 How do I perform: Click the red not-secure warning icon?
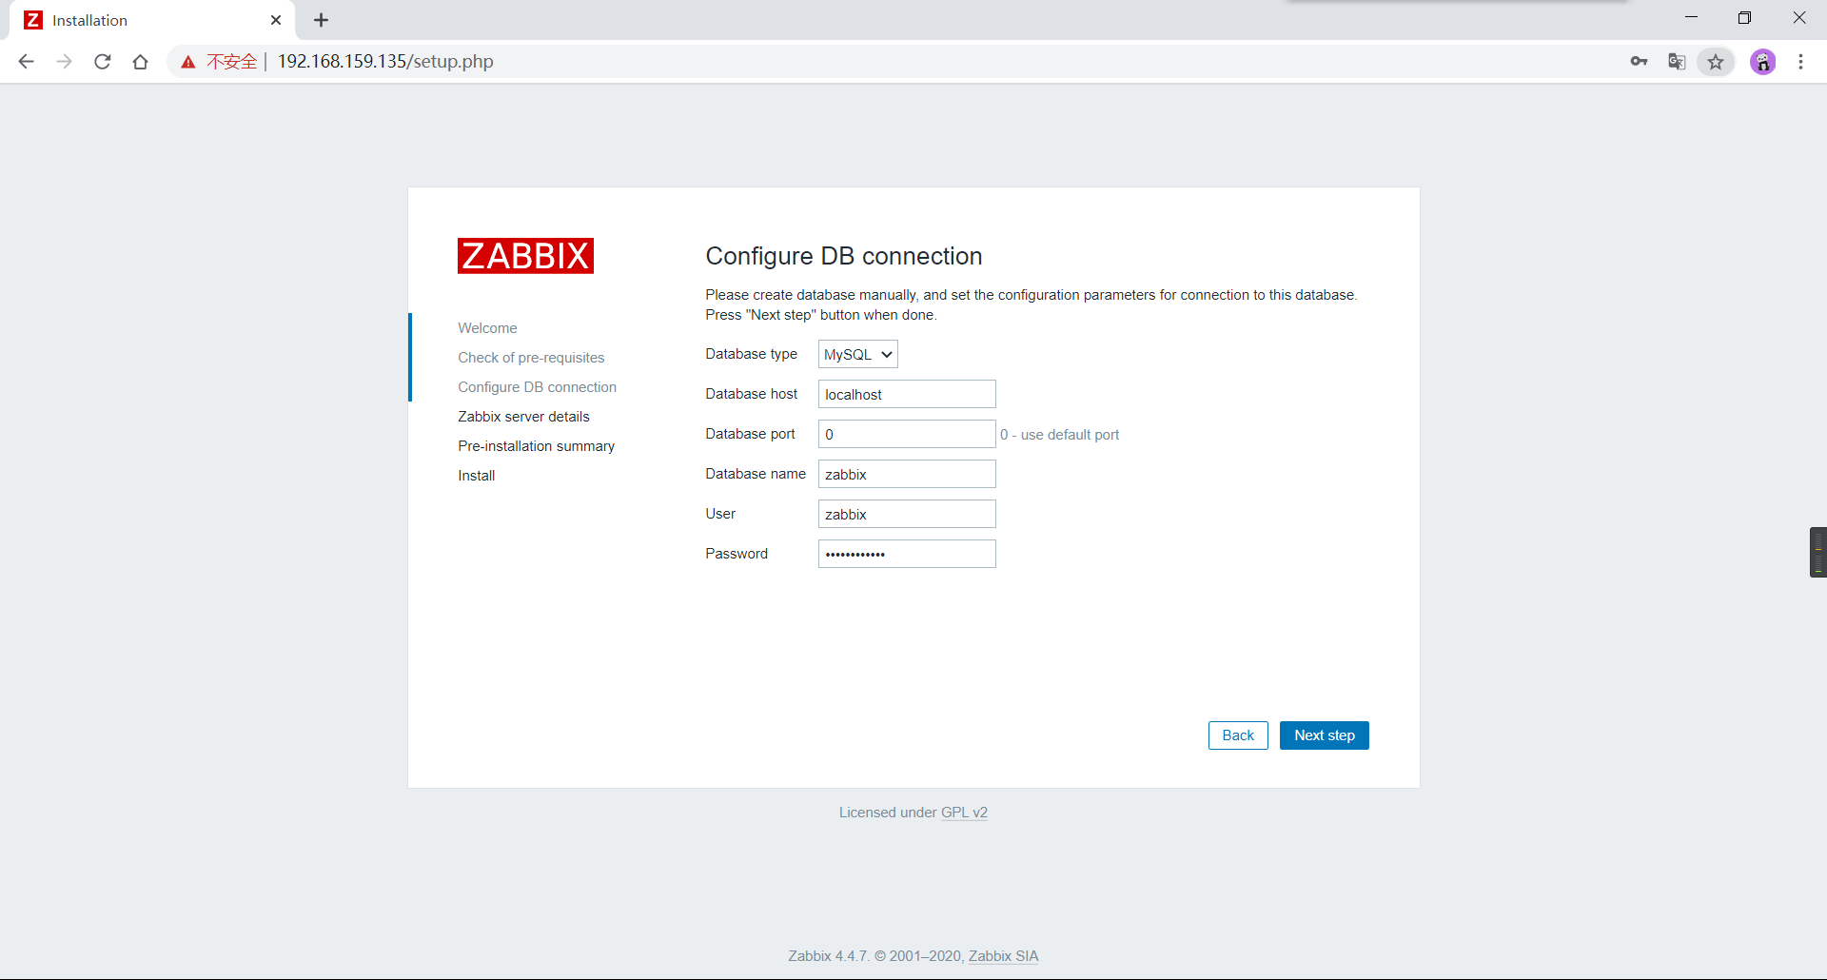[x=188, y=62]
